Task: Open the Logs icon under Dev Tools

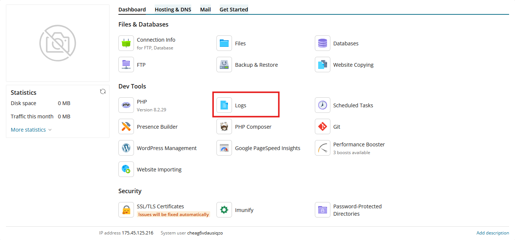Action: (224, 105)
